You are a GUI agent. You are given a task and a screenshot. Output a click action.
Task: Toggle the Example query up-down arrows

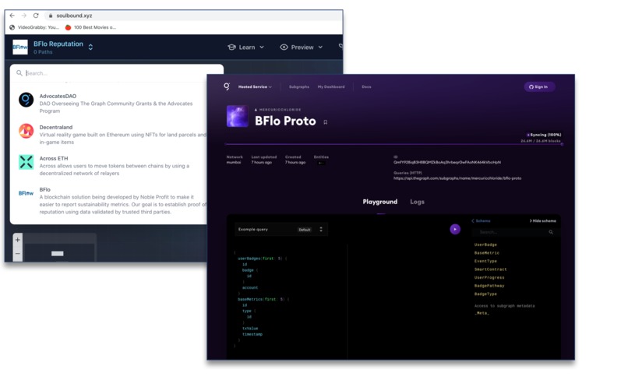[x=321, y=229]
